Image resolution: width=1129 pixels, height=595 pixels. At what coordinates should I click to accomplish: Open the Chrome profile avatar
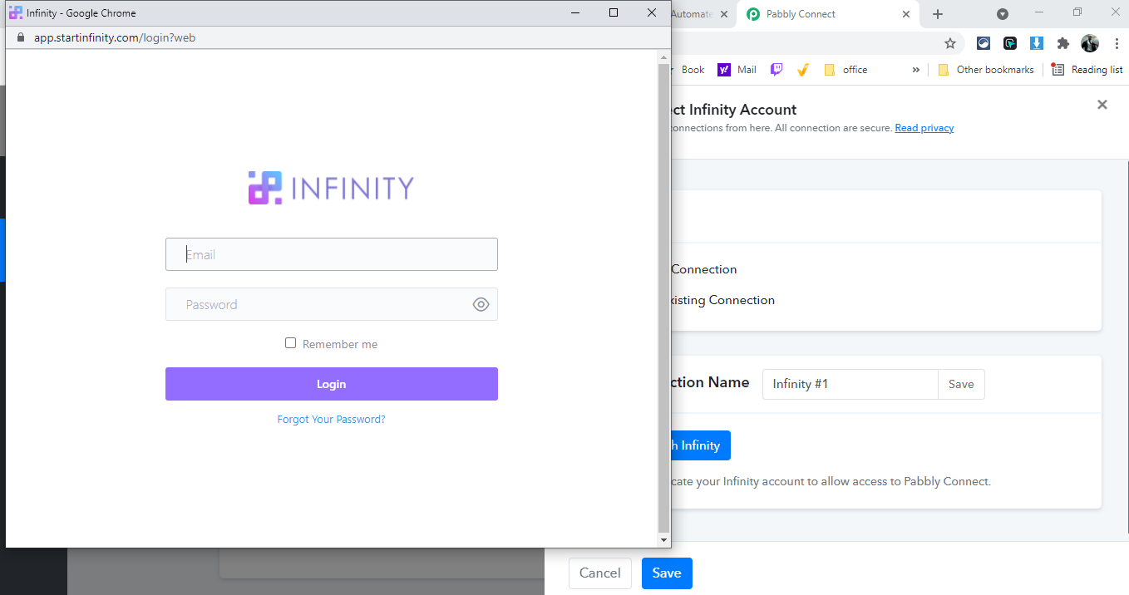click(1090, 43)
